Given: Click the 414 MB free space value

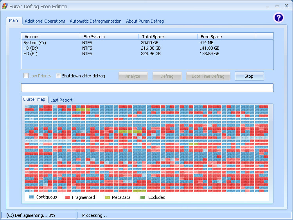Looking at the screenshot, I should (x=206, y=43).
